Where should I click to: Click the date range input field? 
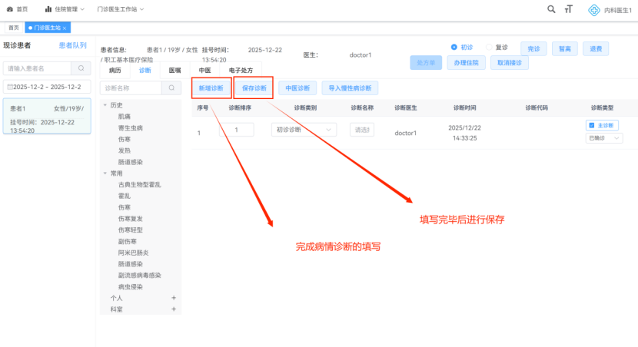[47, 87]
